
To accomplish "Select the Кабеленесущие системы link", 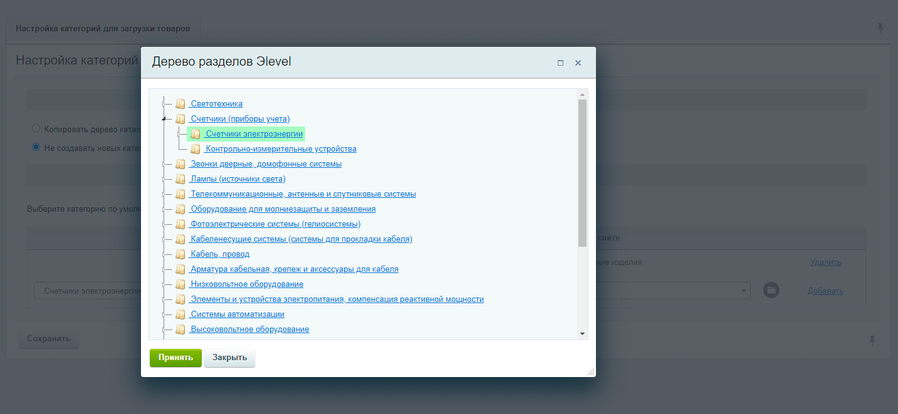I will coord(301,239).
